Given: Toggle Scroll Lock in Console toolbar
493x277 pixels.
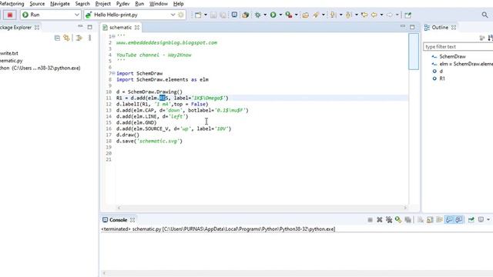Looking at the screenshot, I should 430,219.
